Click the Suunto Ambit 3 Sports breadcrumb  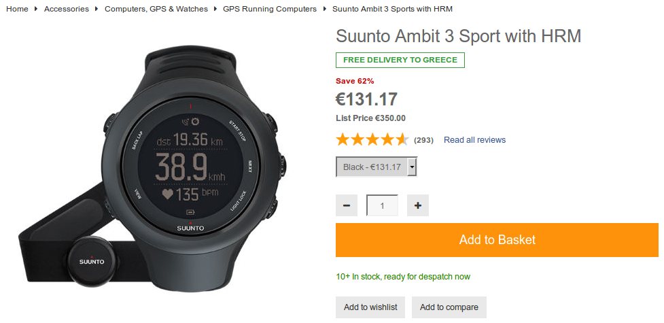click(393, 9)
